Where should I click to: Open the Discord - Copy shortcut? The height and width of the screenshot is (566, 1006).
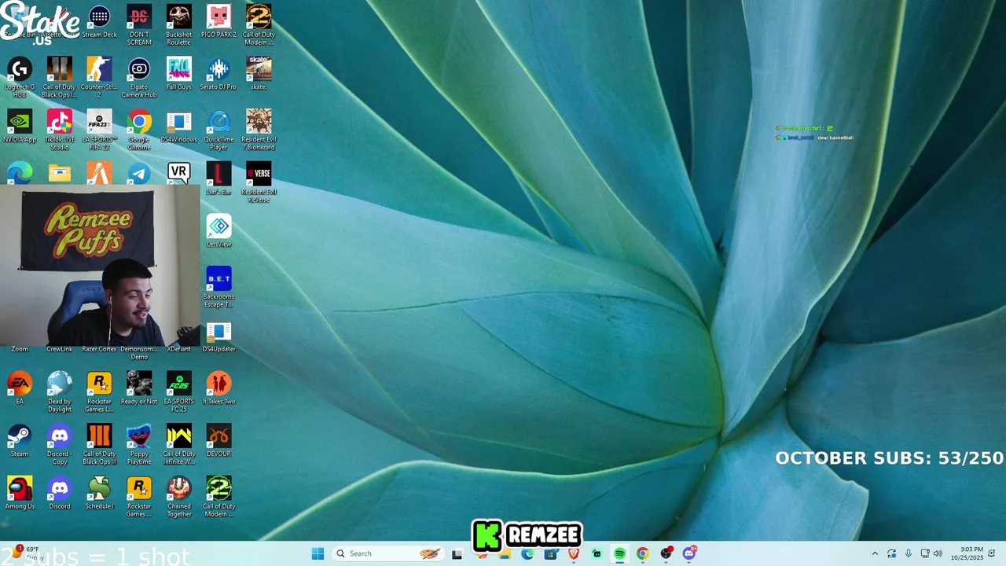(x=60, y=445)
